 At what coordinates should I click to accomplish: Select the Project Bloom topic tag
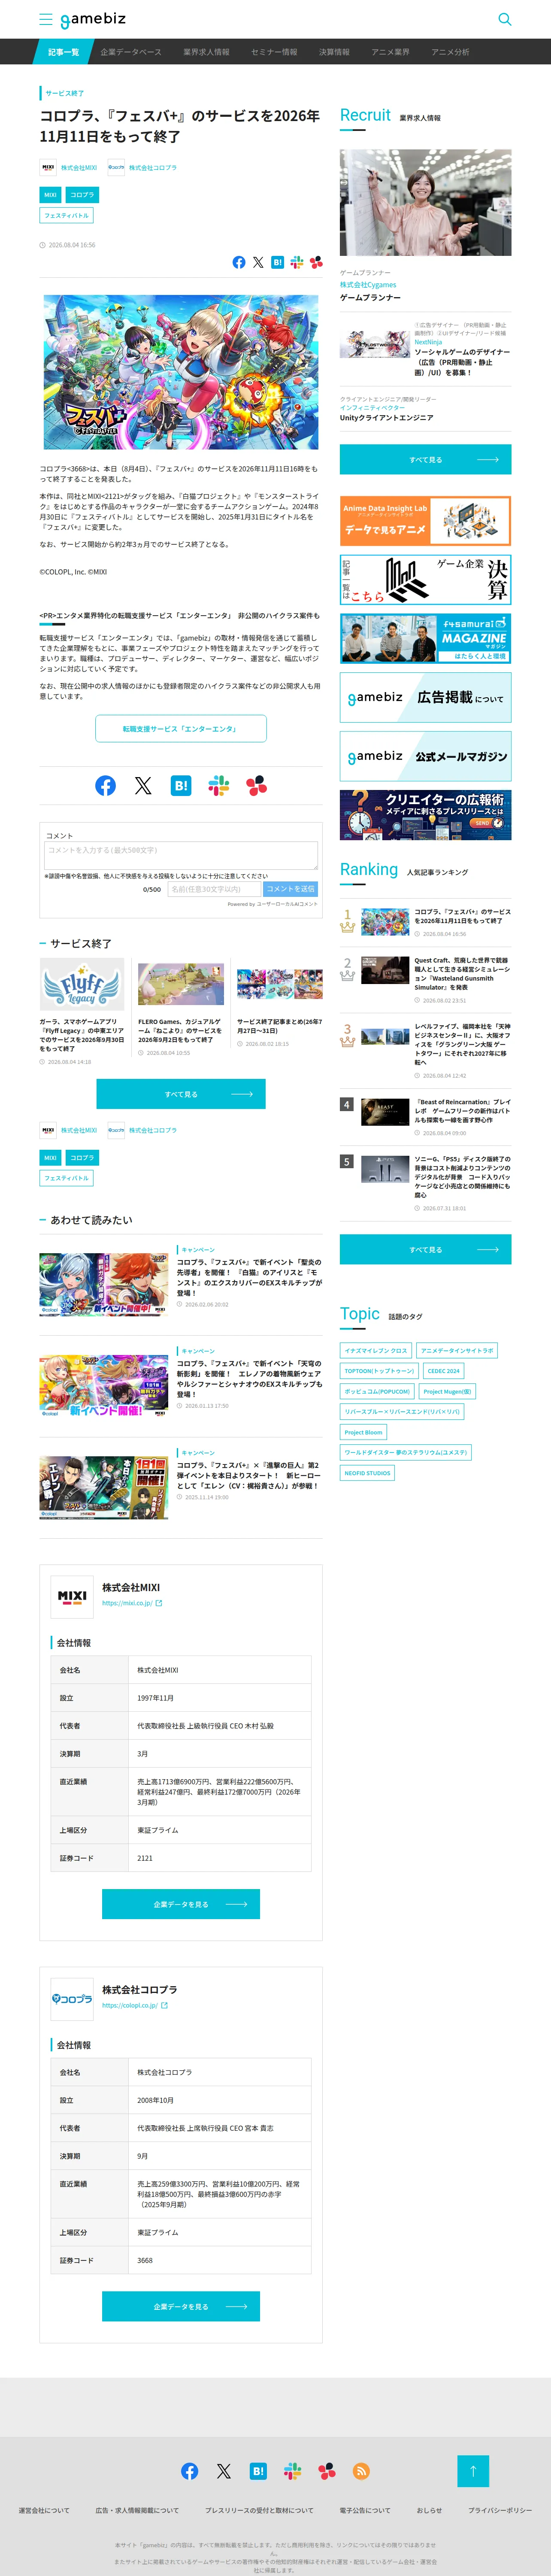pos(364,1432)
